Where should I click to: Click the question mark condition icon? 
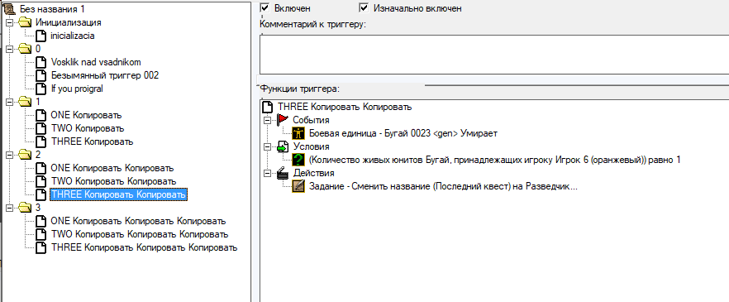click(x=298, y=160)
